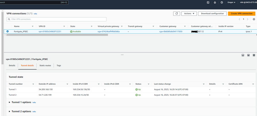Click the Filter VPN connections search field

tap(57, 19)
